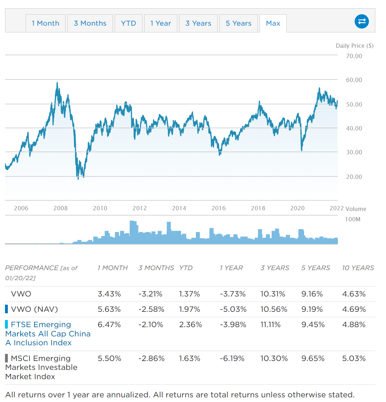
Task: Click VWO (NAV) 1 month value 5.63%
Action: tap(109, 309)
